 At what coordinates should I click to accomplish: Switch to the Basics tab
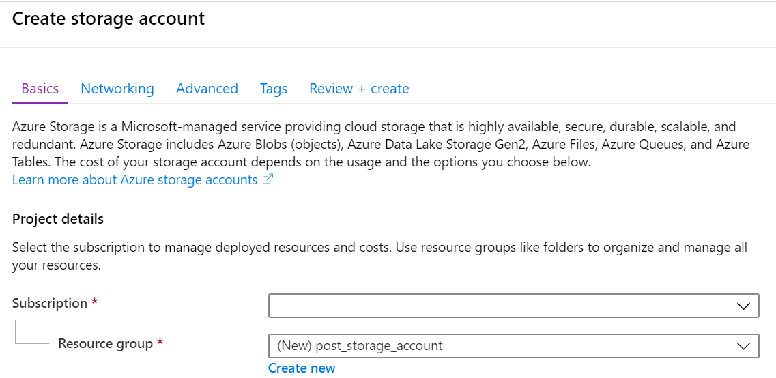(x=40, y=89)
